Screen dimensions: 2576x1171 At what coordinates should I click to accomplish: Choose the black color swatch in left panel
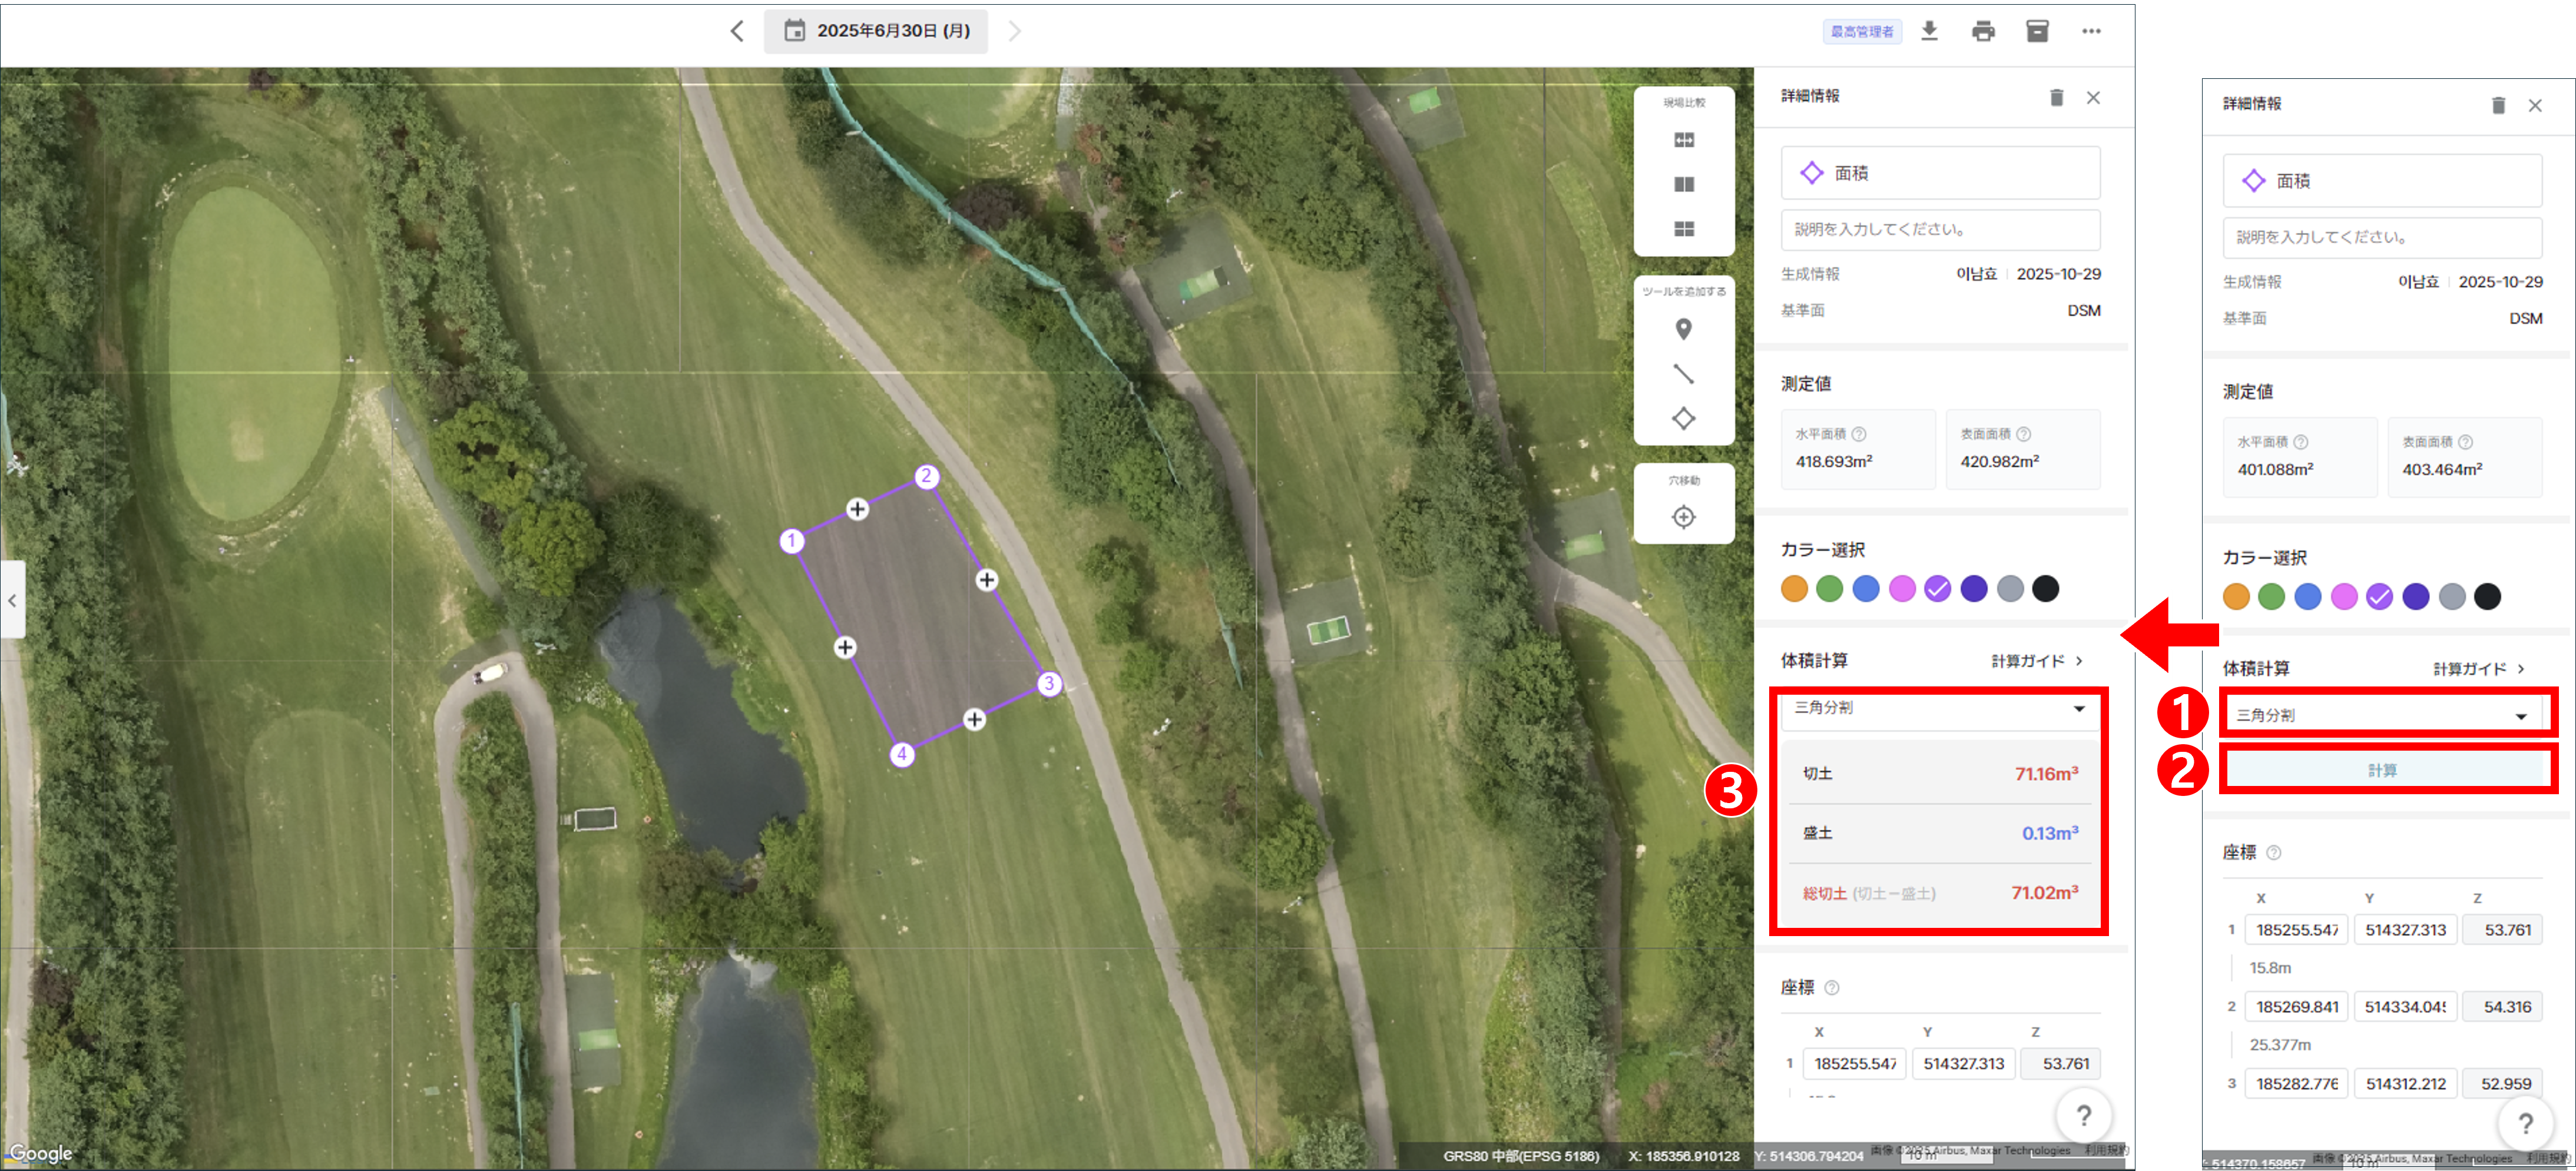[2045, 589]
